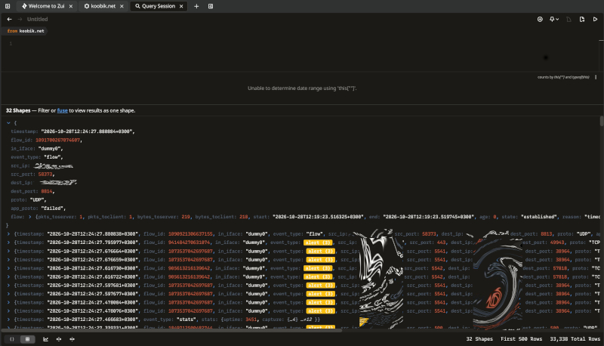Screen dimensions: 604x346
Task: Click alert (3) badge in 12:24:27.795977 row
Action: [318, 243]
